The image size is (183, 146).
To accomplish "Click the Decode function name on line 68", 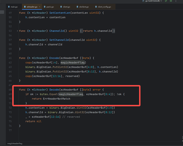I will [54, 90].
